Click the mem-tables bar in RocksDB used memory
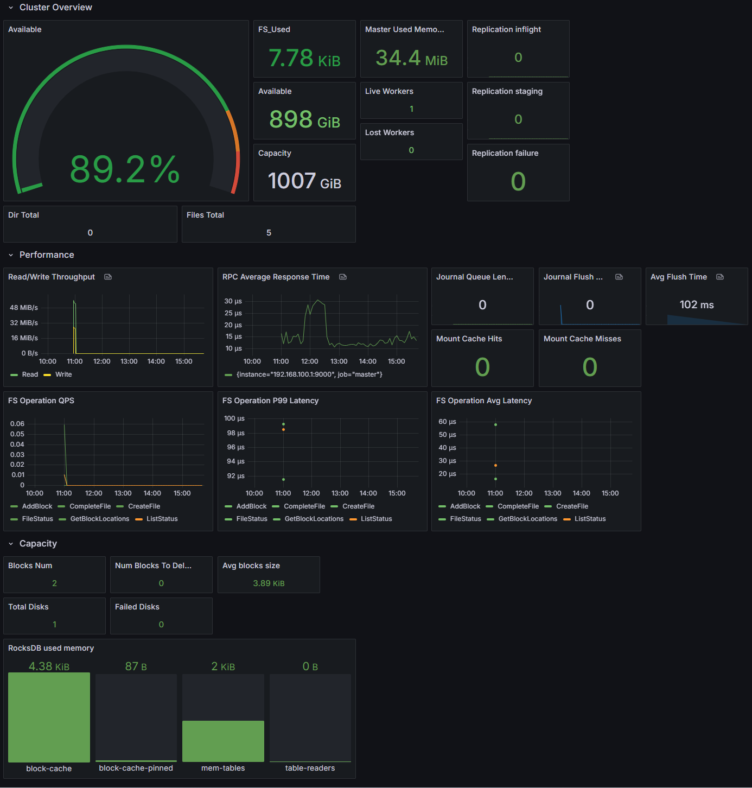752x788 pixels. 223,741
